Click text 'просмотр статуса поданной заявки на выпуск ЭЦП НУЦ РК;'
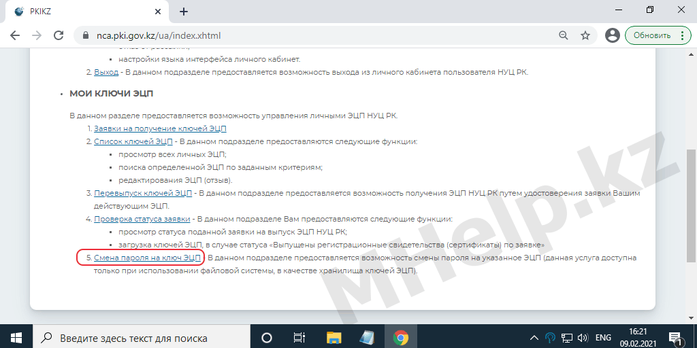This screenshot has width=697, height=348. coord(233,232)
